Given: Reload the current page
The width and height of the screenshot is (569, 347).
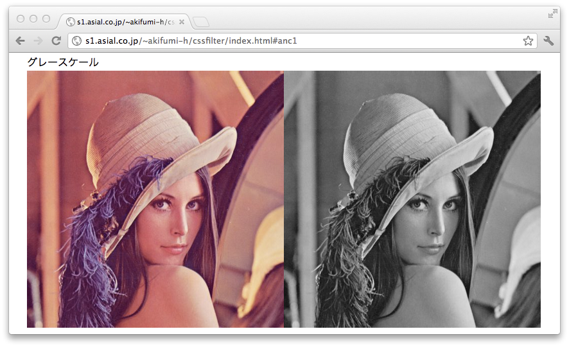Looking at the screenshot, I should pyautogui.click(x=56, y=40).
